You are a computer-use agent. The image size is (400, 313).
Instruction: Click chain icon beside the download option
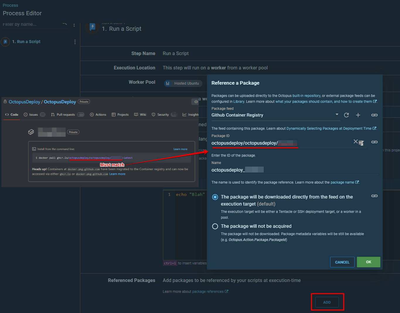(x=374, y=196)
